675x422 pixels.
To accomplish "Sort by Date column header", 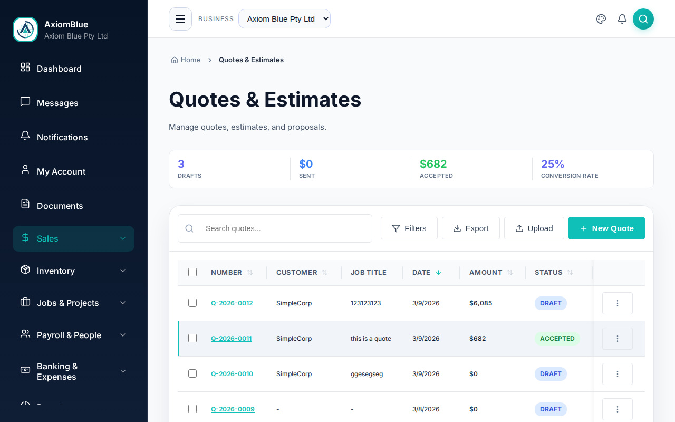I will (x=427, y=273).
